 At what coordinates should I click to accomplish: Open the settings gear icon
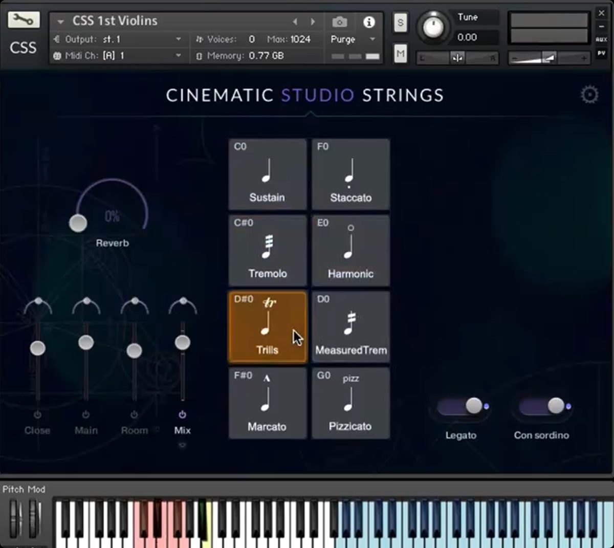pyautogui.click(x=589, y=95)
